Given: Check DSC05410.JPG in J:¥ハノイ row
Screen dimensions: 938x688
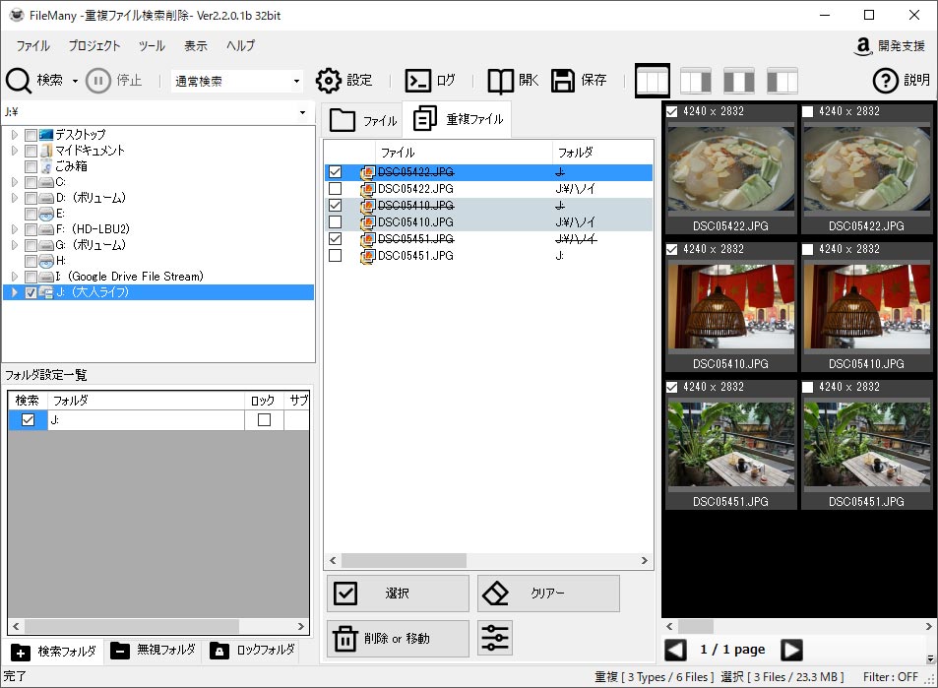Looking at the screenshot, I should point(335,222).
